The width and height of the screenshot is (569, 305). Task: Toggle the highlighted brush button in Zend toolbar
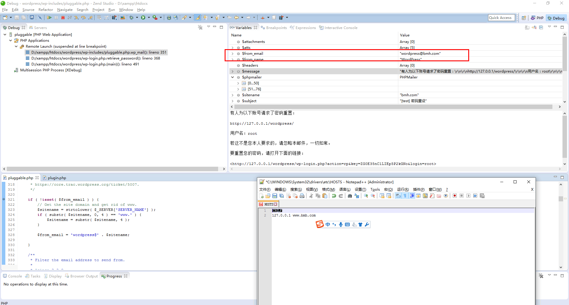click(x=198, y=18)
